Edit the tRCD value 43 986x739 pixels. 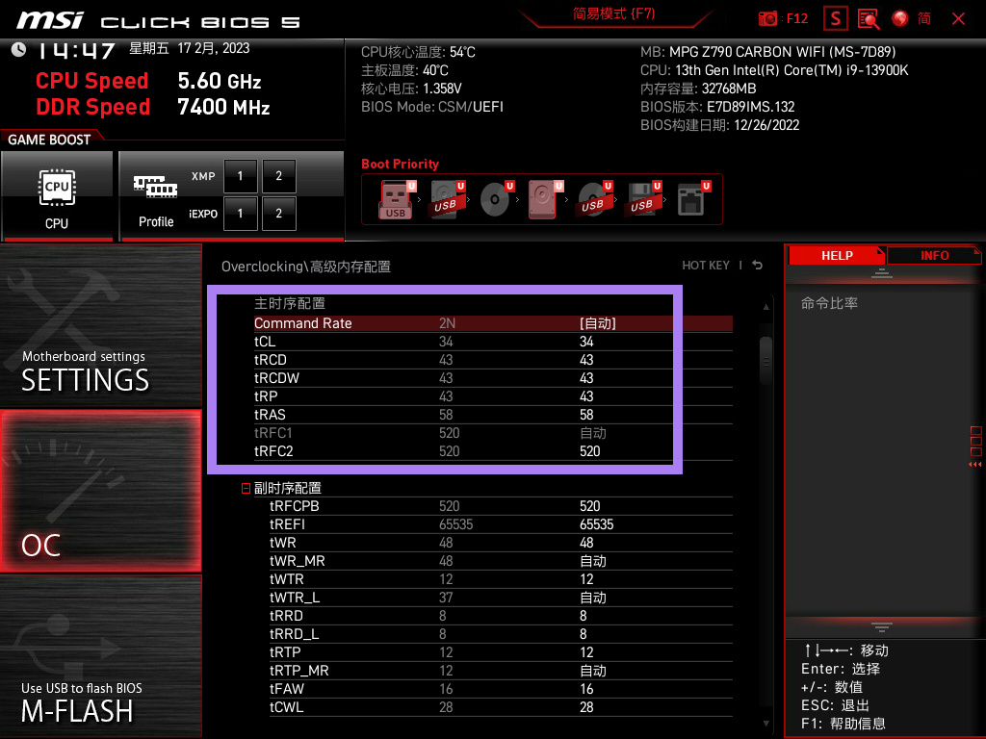pyautogui.click(x=586, y=360)
